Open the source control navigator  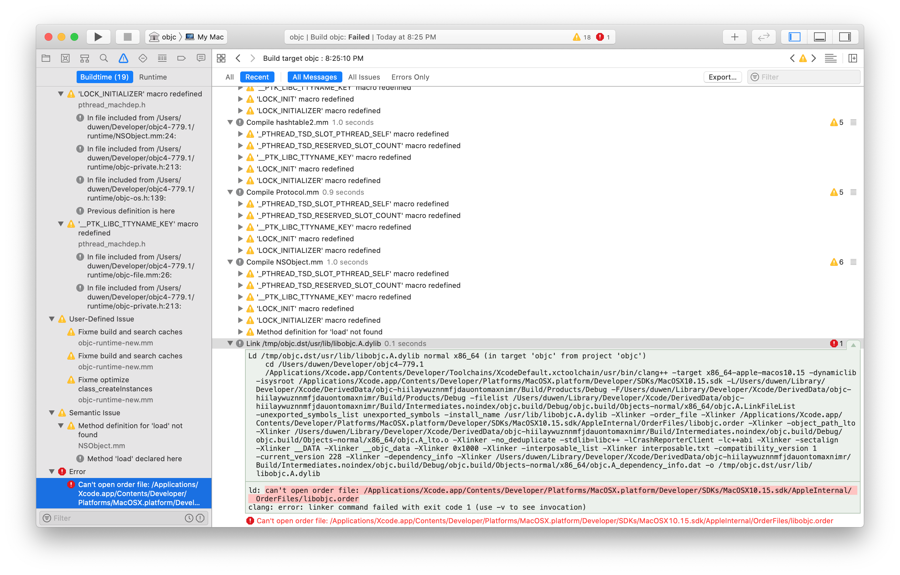(x=65, y=58)
